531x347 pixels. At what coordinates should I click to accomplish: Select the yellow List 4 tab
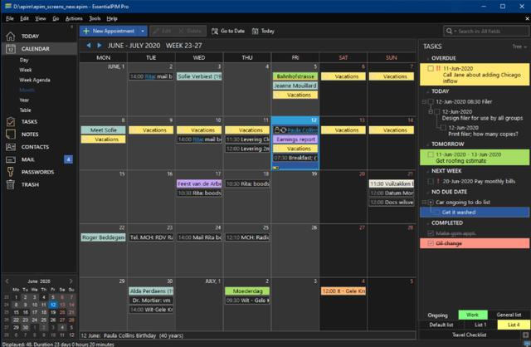[514, 325]
